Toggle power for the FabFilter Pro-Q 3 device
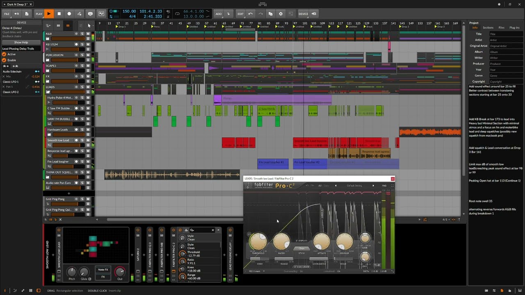 pyautogui.click(x=150, y=230)
